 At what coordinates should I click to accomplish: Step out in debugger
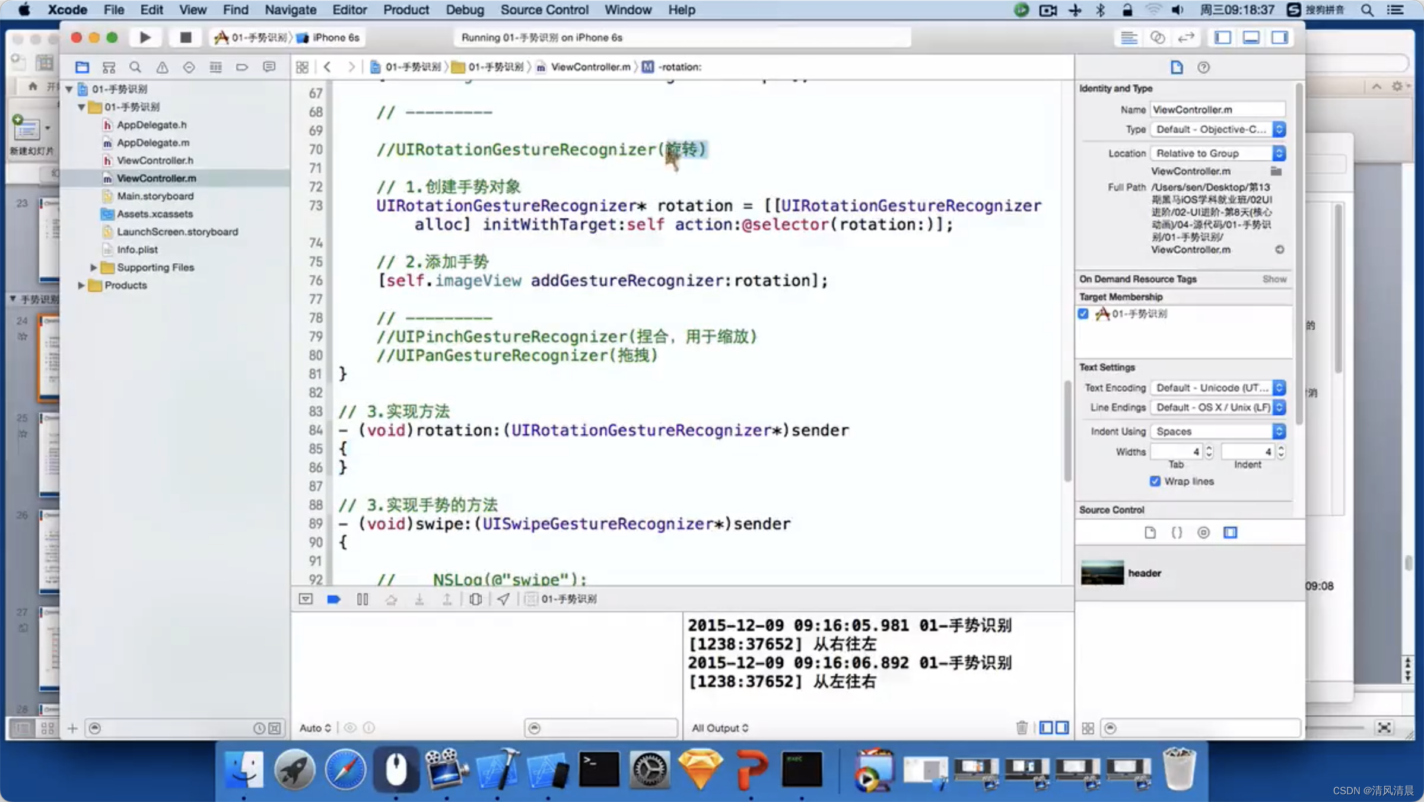447,599
